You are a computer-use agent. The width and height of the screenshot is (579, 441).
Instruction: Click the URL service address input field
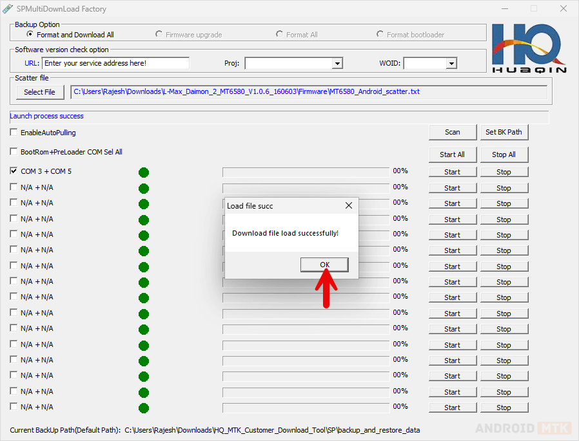(115, 63)
